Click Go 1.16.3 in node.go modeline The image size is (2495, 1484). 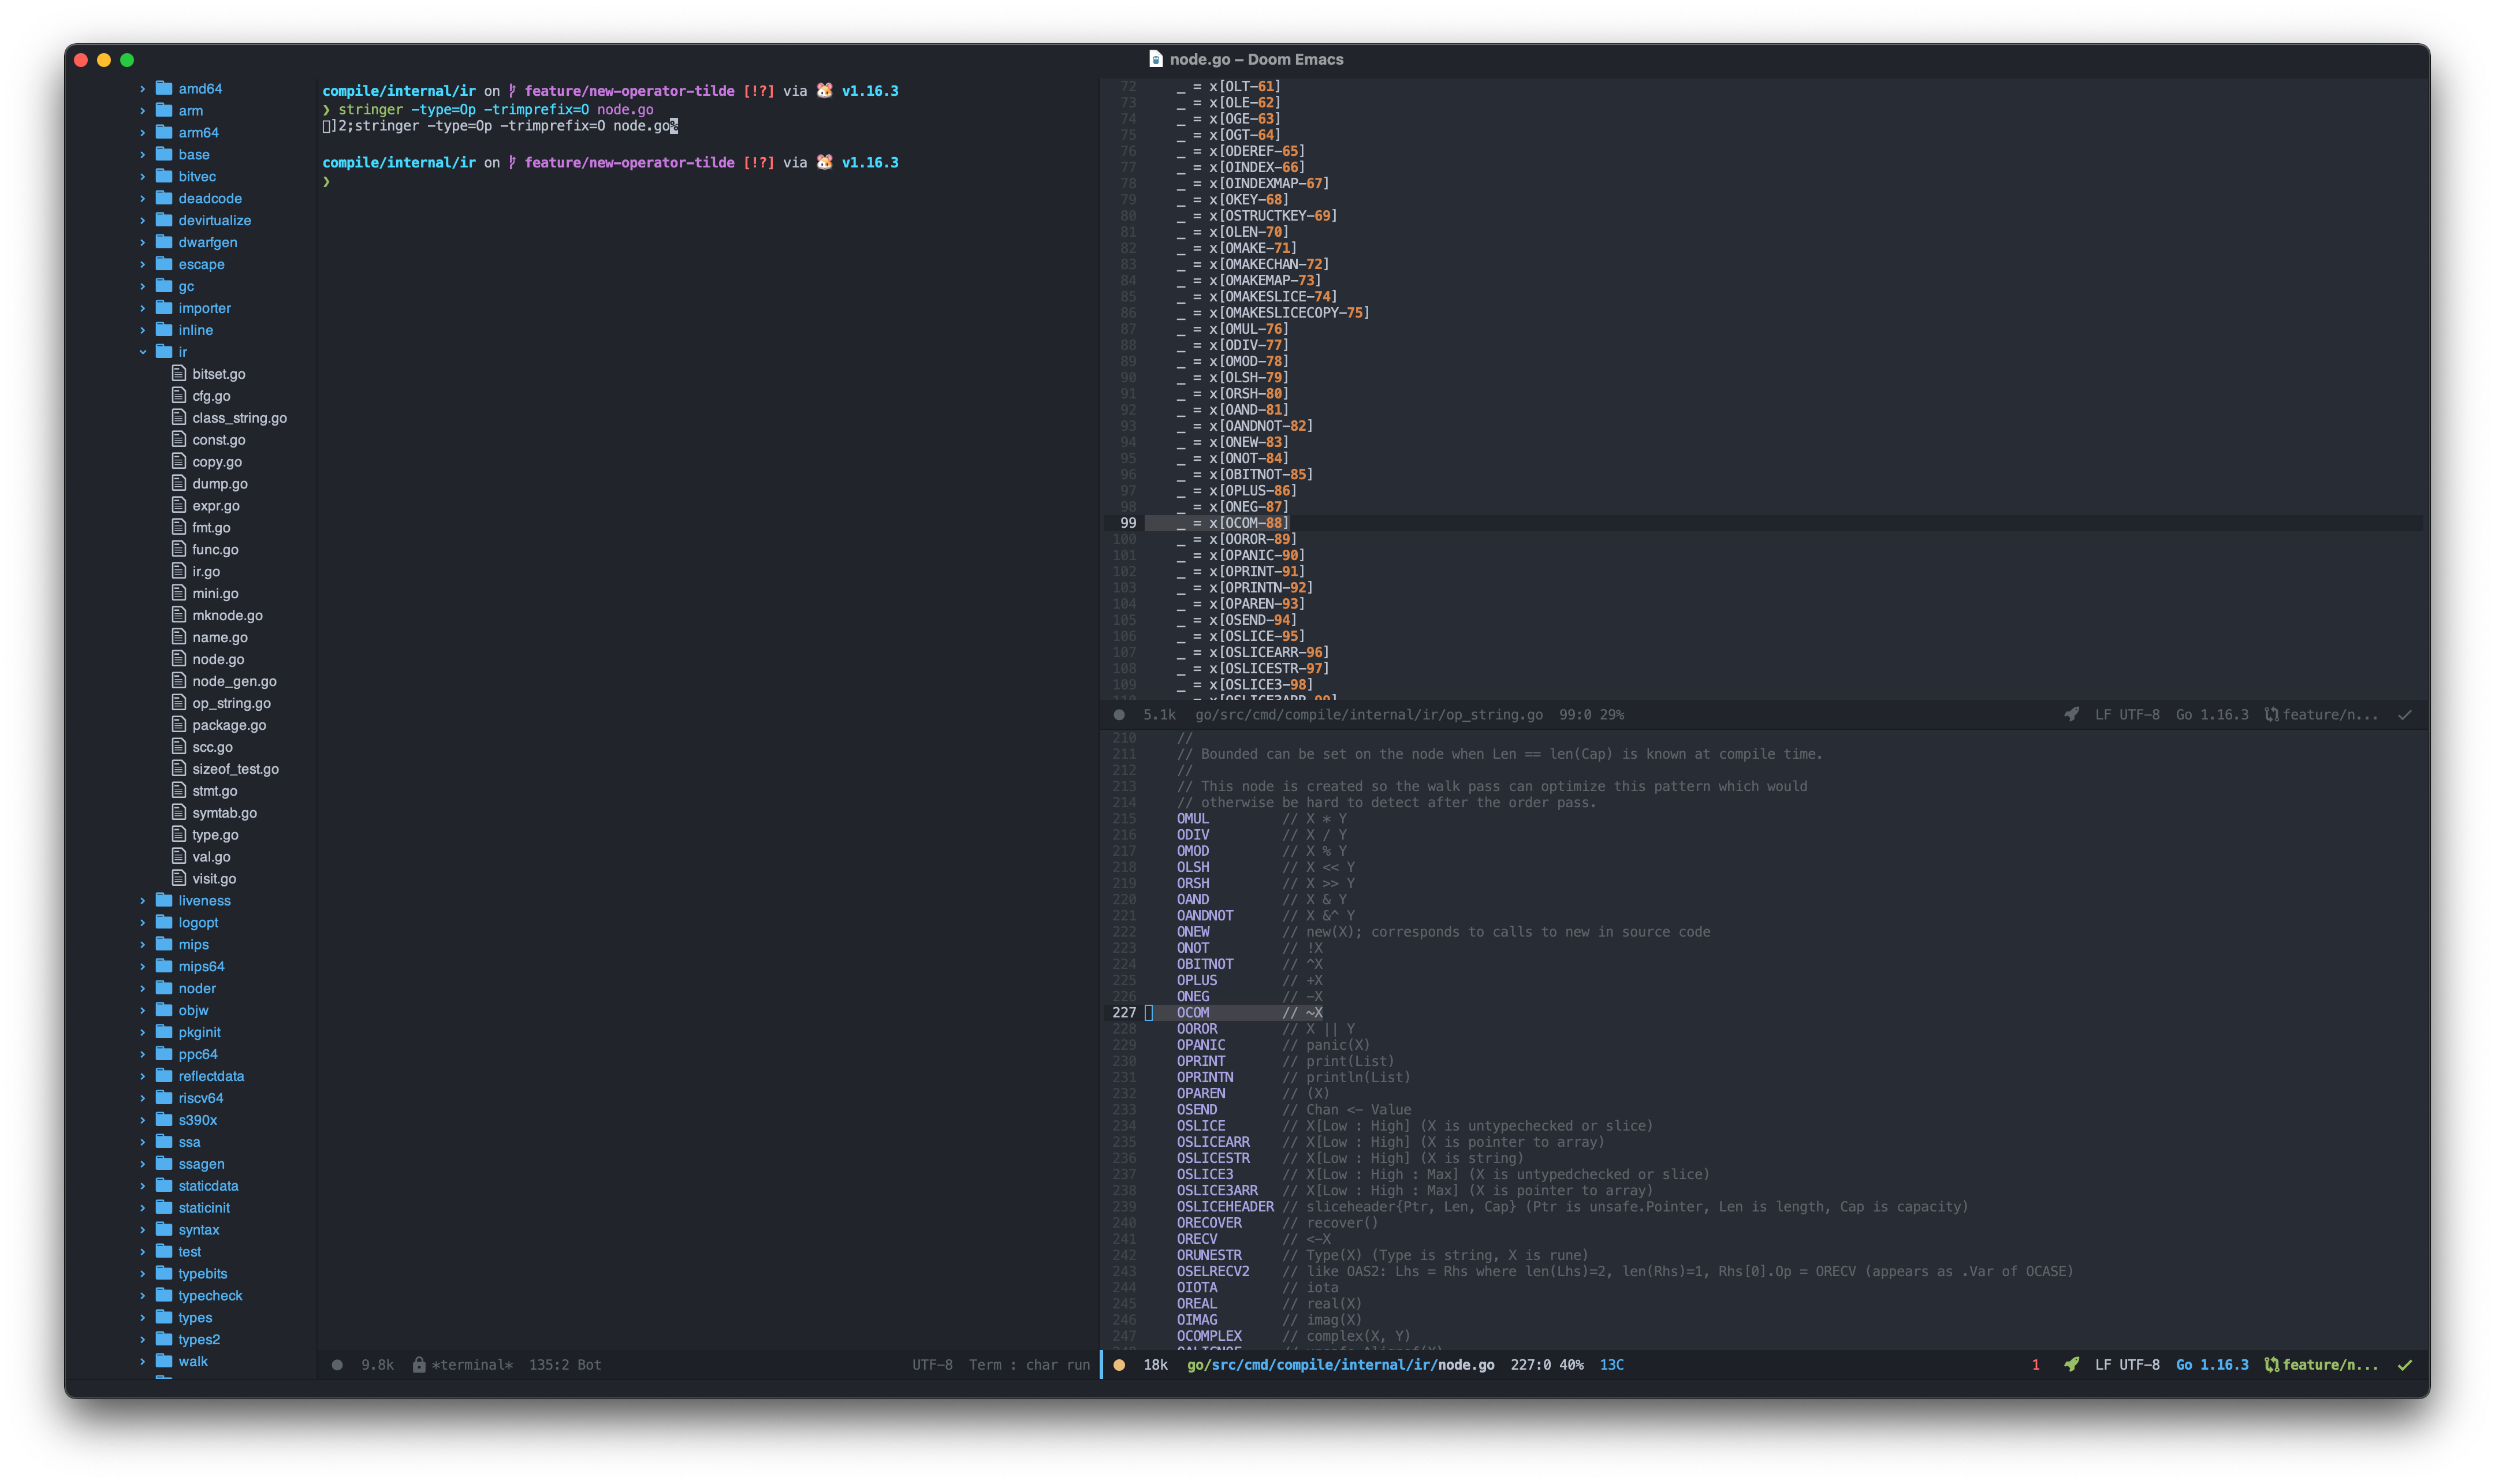click(x=2212, y=1365)
